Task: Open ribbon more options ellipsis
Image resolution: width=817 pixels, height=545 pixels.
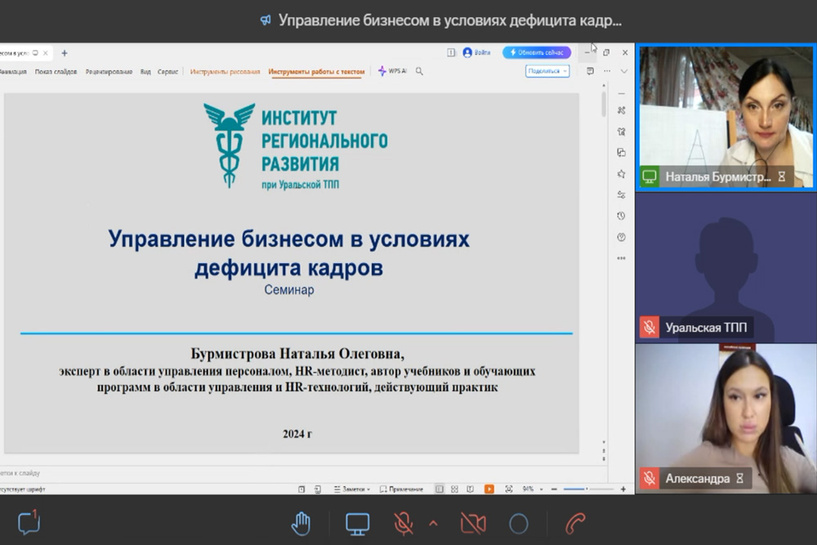Action: click(607, 71)
